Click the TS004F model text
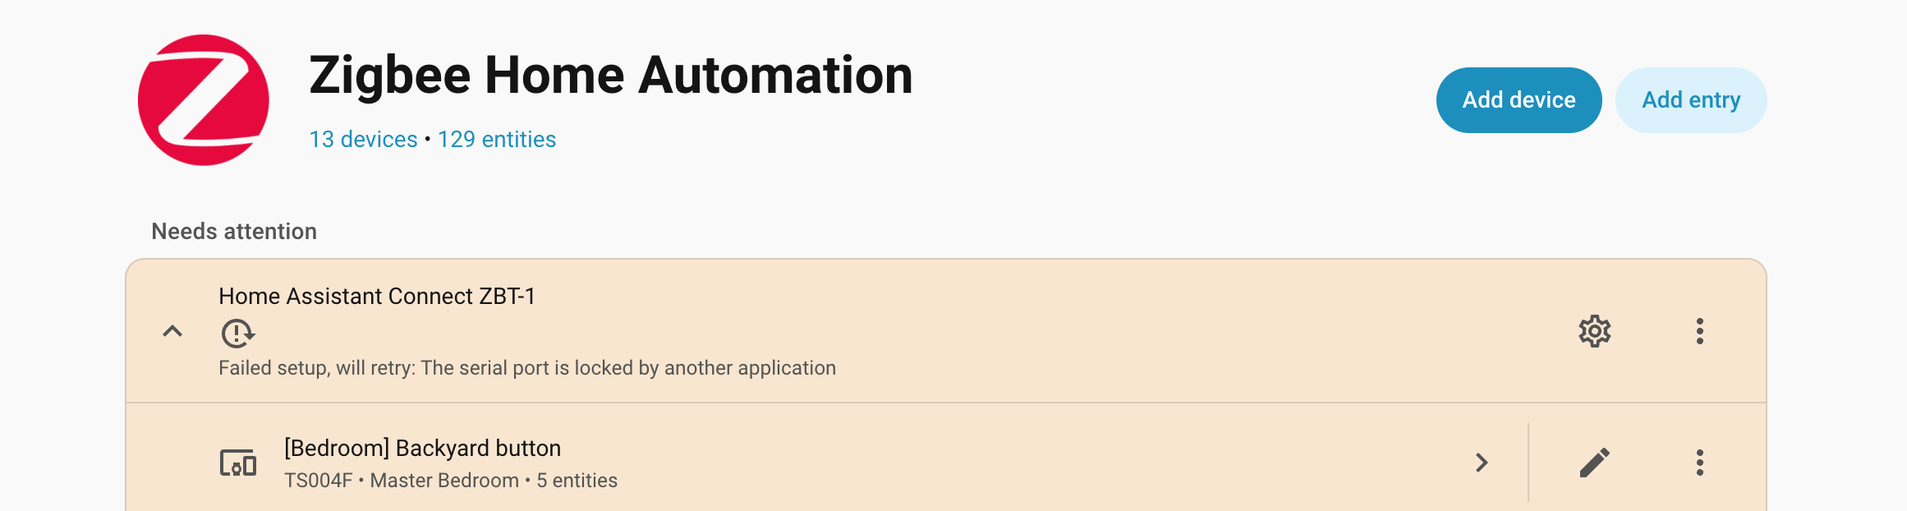The image size is (1907, 511). (318, 481)
